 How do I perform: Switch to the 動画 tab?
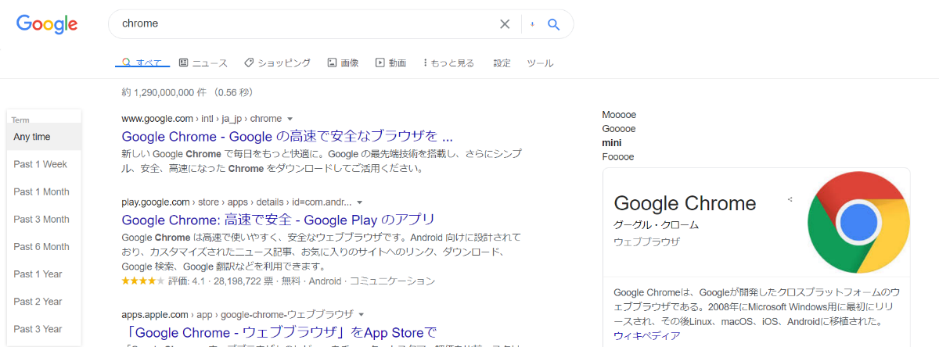point(390,63)
